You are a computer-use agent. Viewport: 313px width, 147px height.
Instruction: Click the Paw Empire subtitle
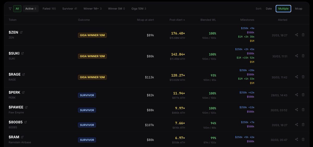(x=16, y=112)
